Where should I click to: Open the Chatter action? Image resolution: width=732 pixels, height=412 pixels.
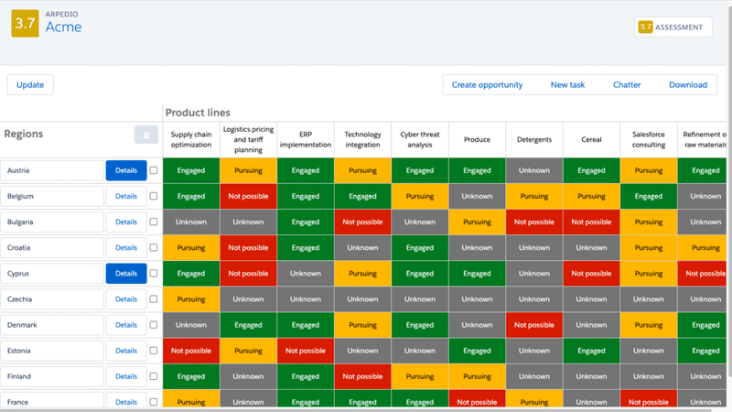coord(627,84)
